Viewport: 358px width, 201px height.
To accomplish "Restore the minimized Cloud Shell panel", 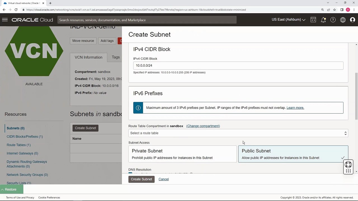I will pos(11,189).
